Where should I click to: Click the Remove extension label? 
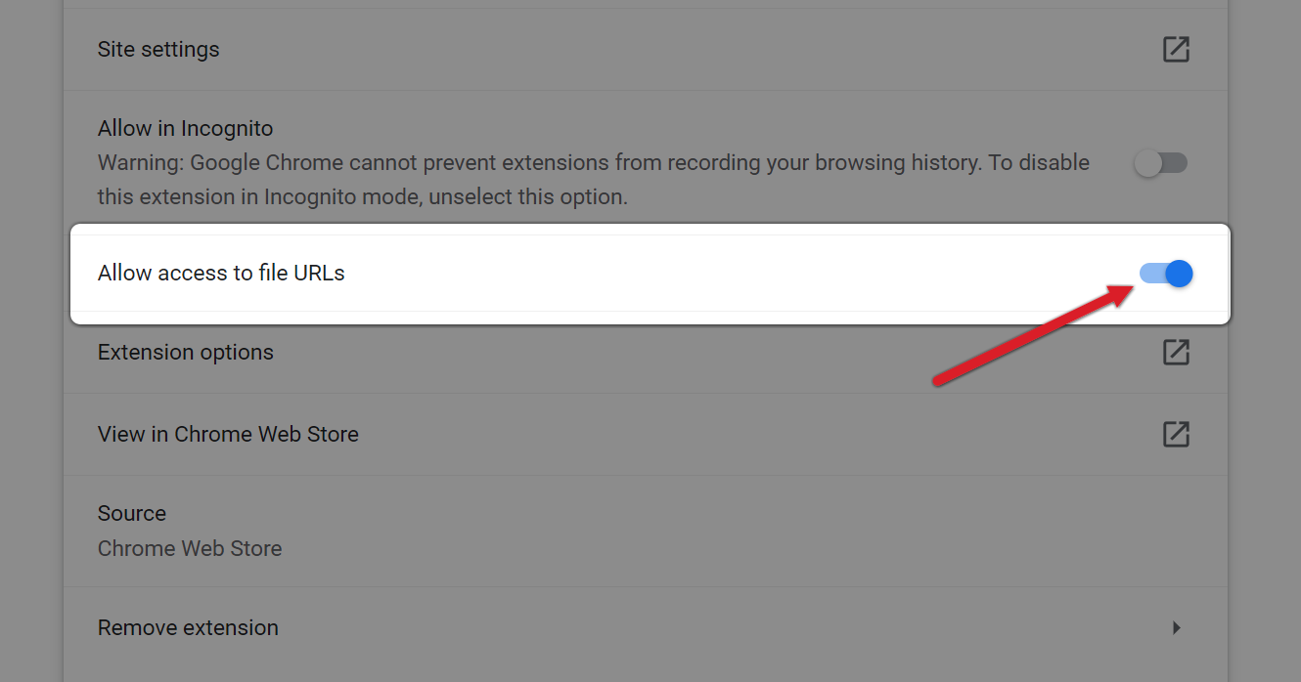pos(188,627)
